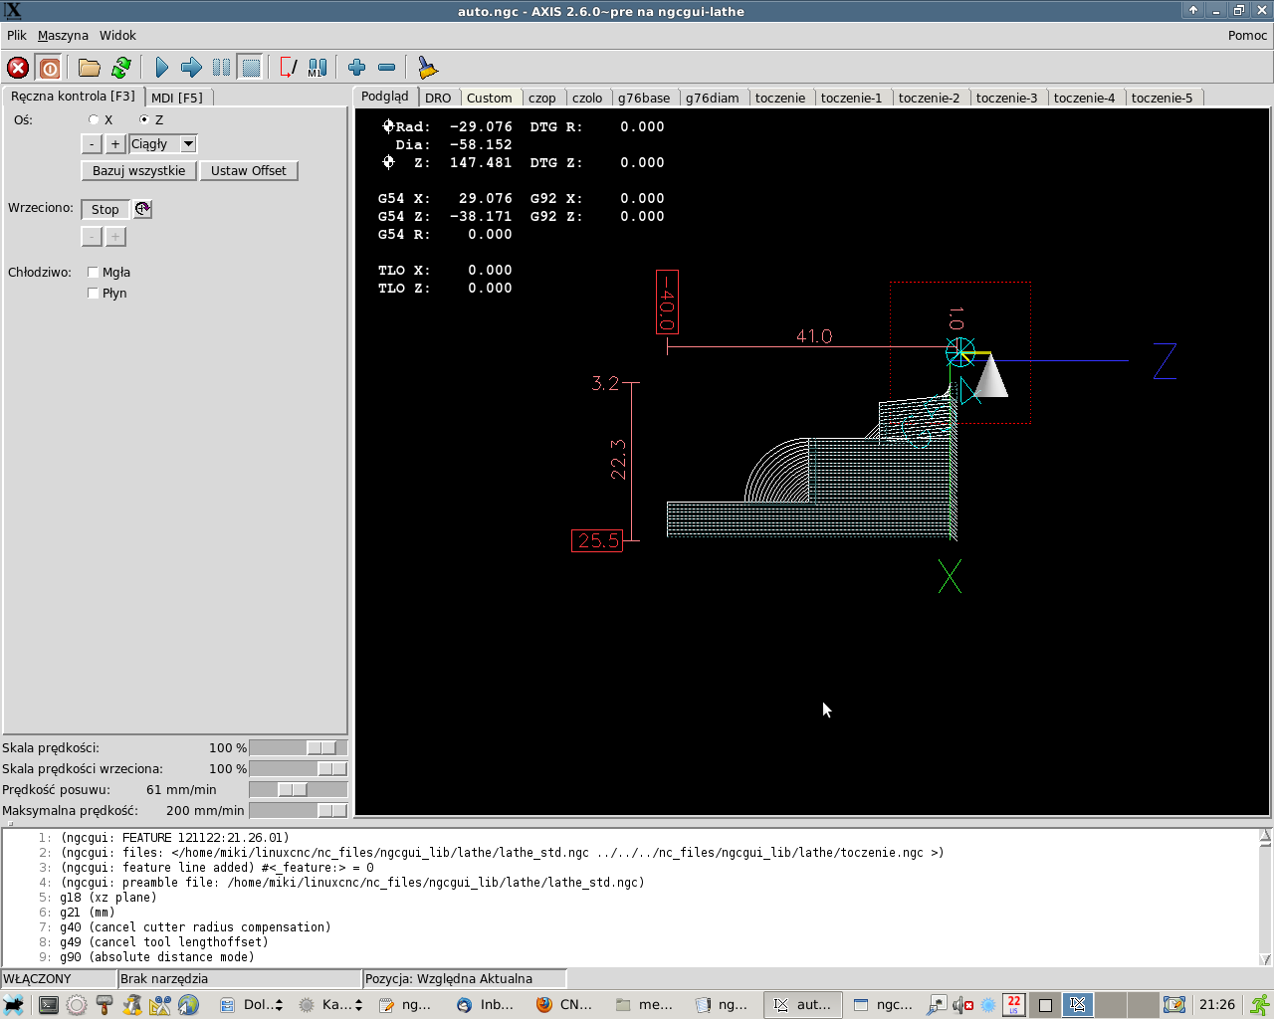The width and height of the screenshot is (1274, 1019).
Task: Adjust Skala prędkości wrzeciona slider
Action: point(299,768)
